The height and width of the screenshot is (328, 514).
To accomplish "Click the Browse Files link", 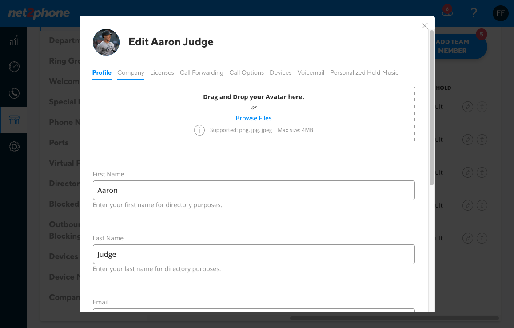I will (254, 118).
